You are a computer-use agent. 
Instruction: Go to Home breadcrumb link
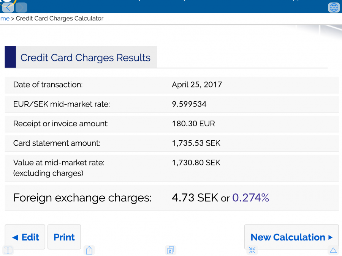tap(5, 18)
